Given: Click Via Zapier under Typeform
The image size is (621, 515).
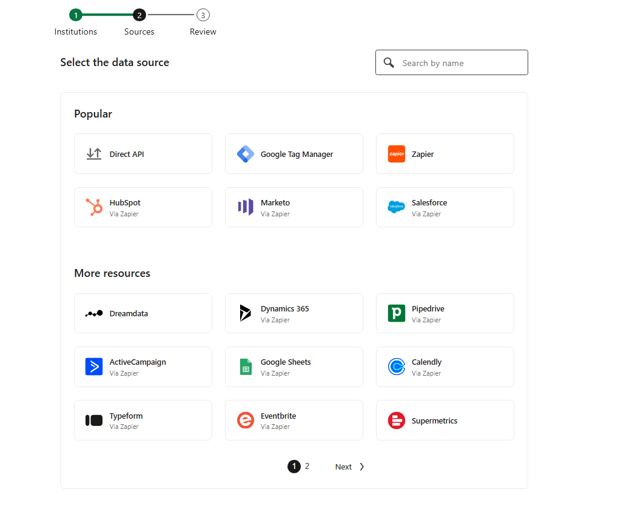Looking at the screenshot, I should tap(124, 427).
